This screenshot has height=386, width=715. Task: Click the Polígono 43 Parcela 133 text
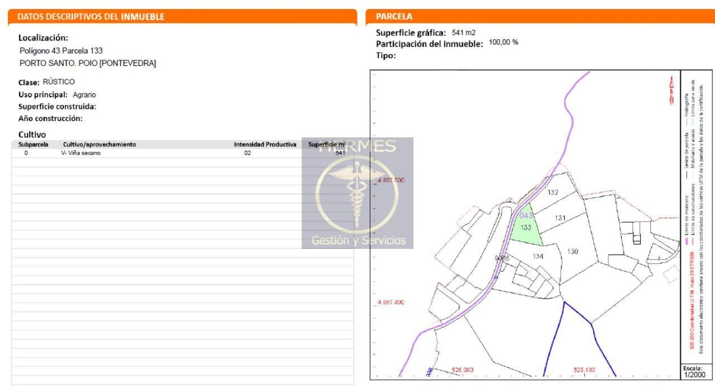[61, 51]
